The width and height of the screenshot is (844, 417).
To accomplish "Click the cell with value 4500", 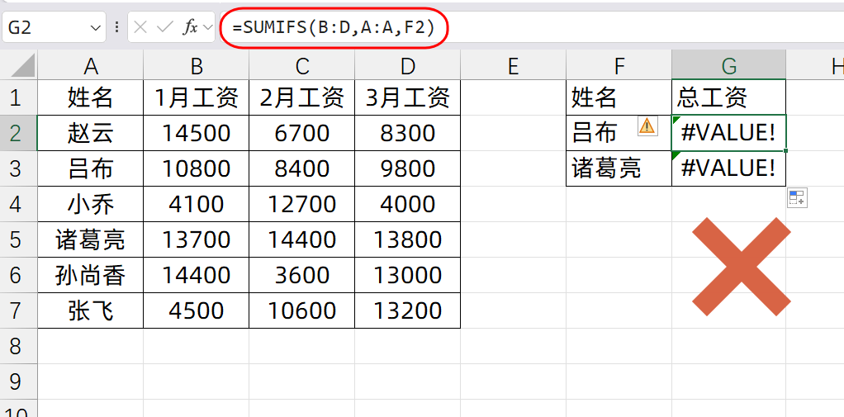I will coord(196,310).
